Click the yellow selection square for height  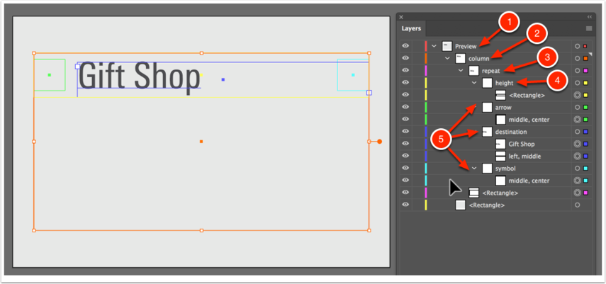point(585,83)
